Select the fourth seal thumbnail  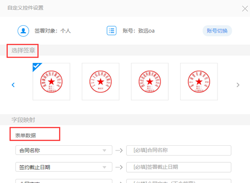point(199,81)
